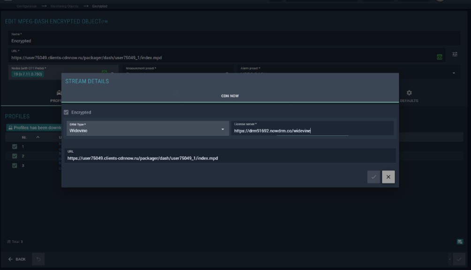The image size is (471, 270).
Task: Open the Defaults gear tab
Action: point(409,96)
